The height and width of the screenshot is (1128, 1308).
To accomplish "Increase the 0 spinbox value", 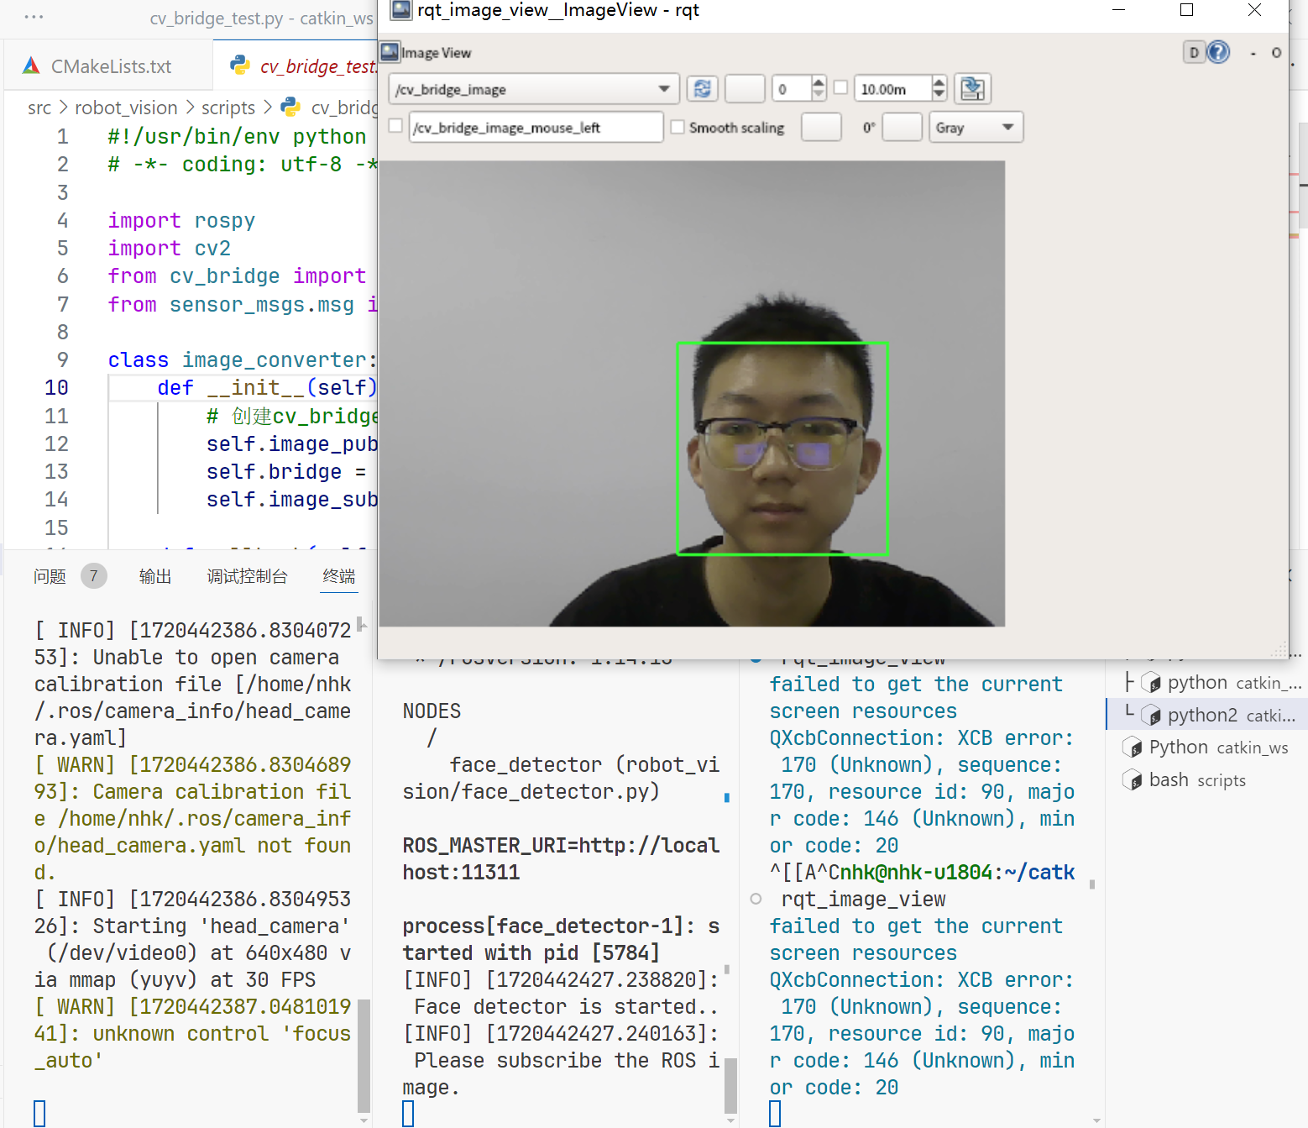I will point(819,82).
